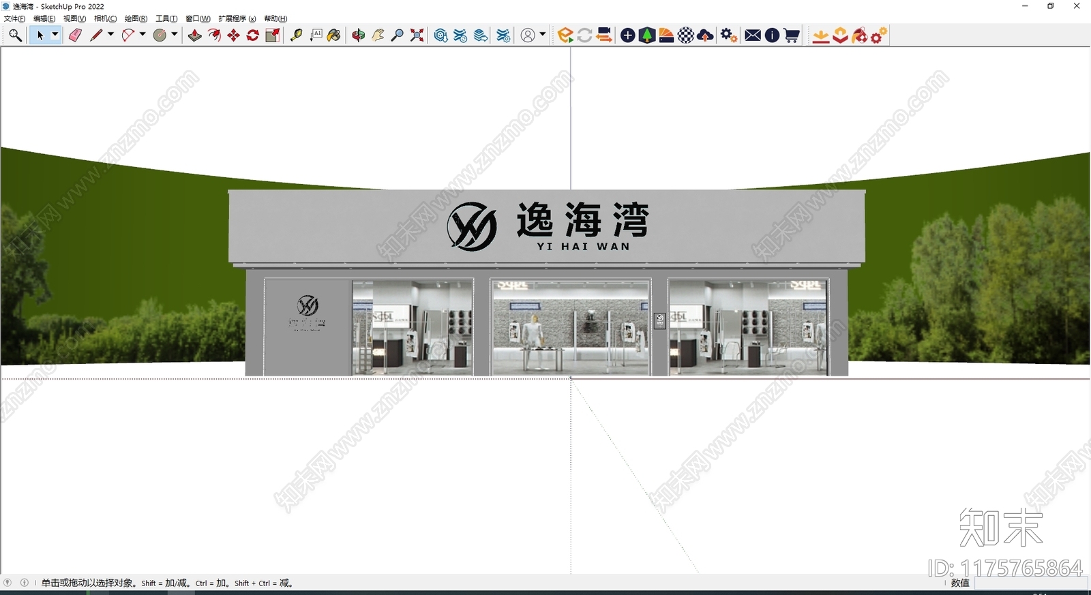
Task: Select the Zoom magnifier tool
Action: coord(397,35)
